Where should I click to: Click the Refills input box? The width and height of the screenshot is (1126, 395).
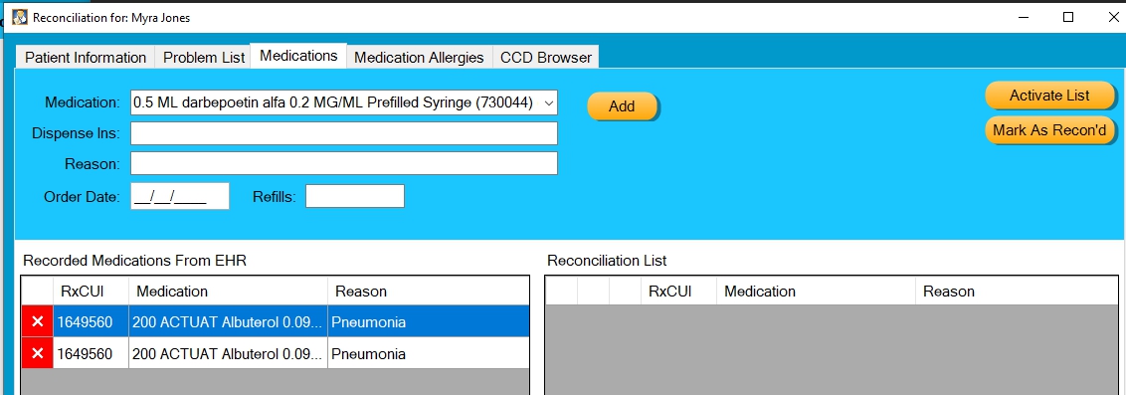355,196
